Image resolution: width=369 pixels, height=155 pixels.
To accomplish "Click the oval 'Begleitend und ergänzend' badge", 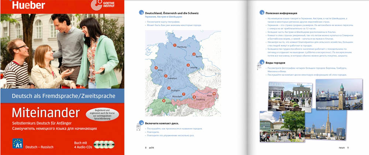I will 102,115.
